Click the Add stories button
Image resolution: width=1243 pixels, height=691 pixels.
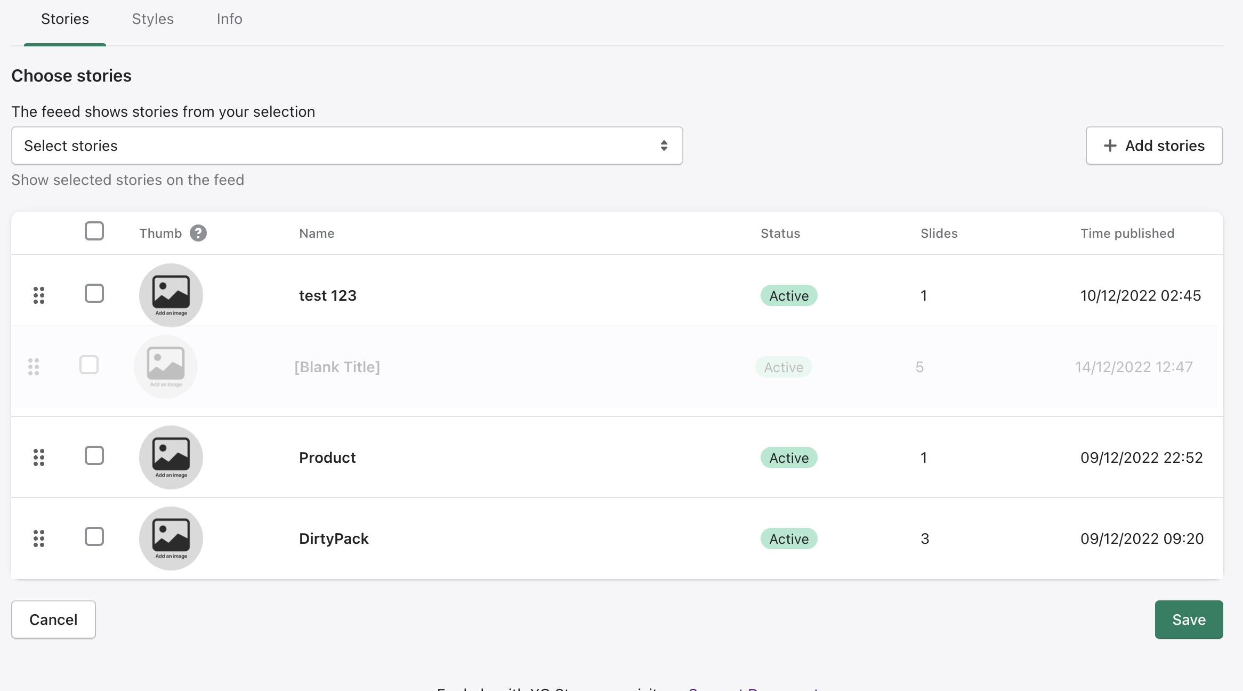tap(1154, 146)
